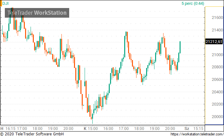Click the first 20:00 time label after H
Image resolution: width=224 pixels, height=137 pixels.
[x=68, y=129]
